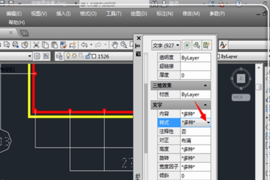The height and width of the screenshot is (180, 270).
Task: Click the text style brush icon
Action: 223,45
